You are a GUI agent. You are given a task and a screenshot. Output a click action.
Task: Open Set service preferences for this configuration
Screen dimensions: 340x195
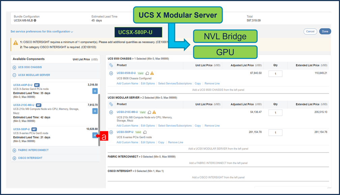pos(42,32)
